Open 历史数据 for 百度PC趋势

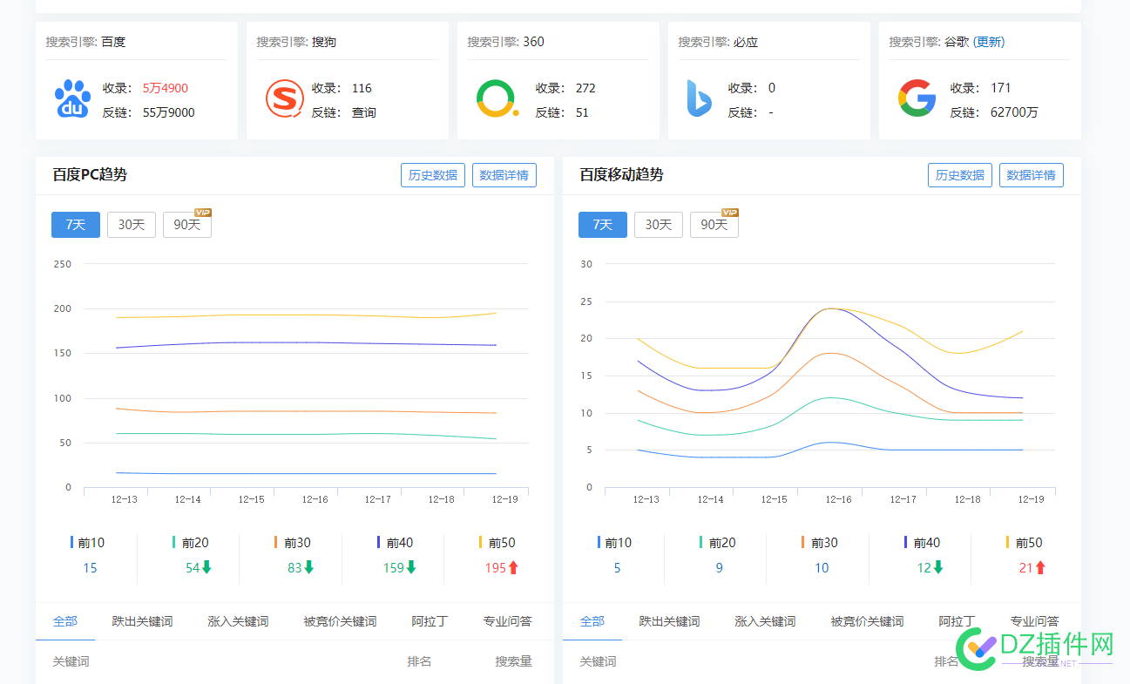click(433, 175)
